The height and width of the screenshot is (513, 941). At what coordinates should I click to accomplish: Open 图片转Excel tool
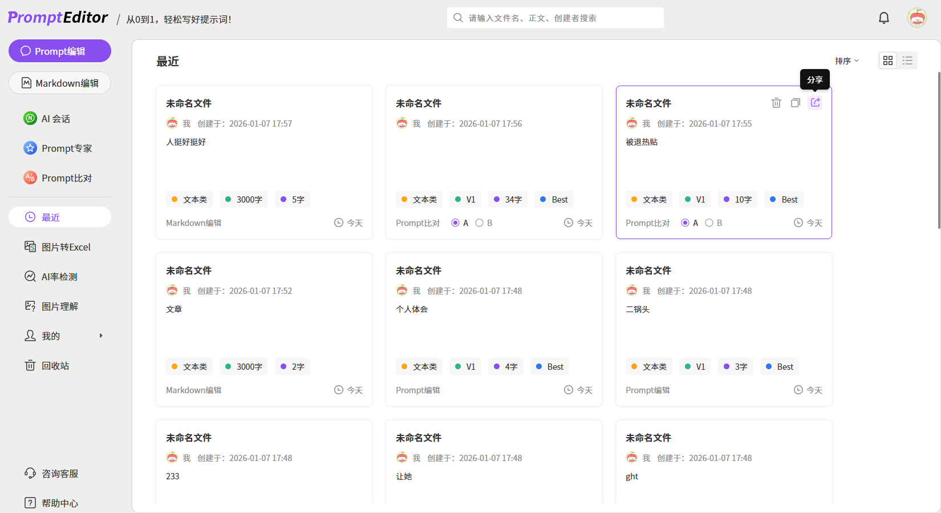pos(66,247)
